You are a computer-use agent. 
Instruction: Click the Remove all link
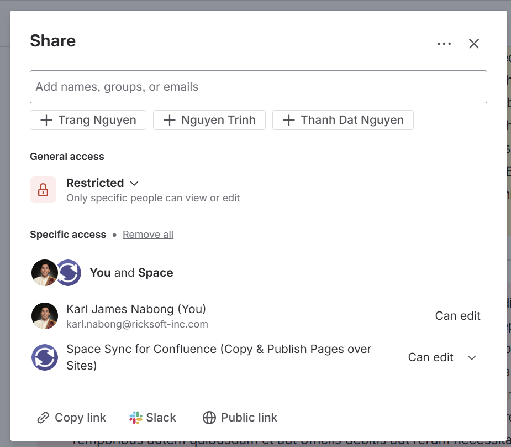(148, 235)
